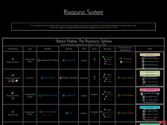The image size is (167, 125).
Task: Click the Wind-swept Planet type cell
Action: [30, 60]
